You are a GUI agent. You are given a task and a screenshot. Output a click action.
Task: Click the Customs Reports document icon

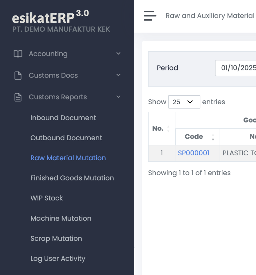18,97
